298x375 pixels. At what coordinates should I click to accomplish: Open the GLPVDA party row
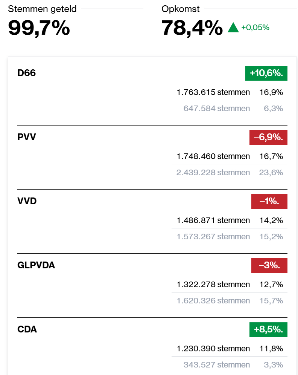[x=36, y=265]
